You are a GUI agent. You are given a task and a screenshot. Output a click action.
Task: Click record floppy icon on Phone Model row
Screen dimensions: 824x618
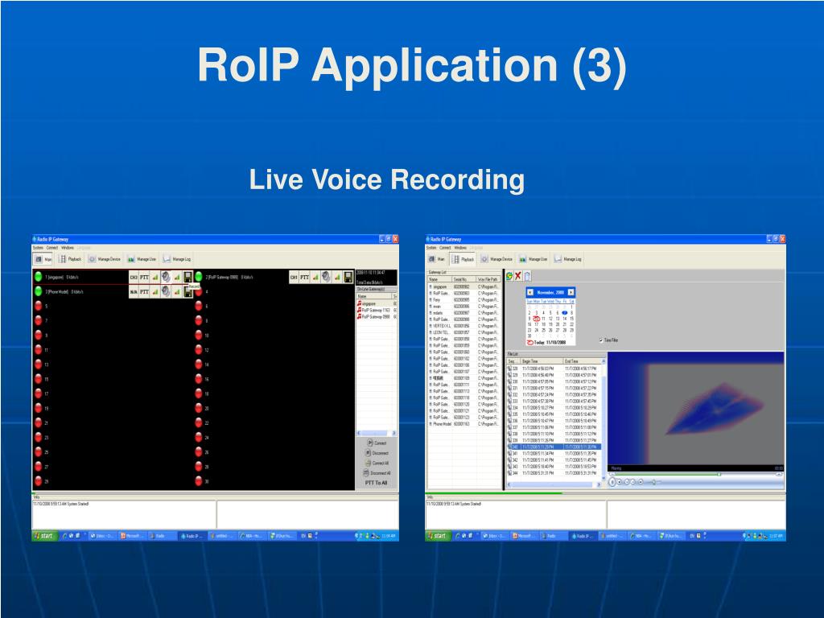(187, 292)
